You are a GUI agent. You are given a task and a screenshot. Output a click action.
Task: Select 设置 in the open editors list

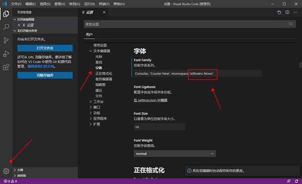coord(30,25)
